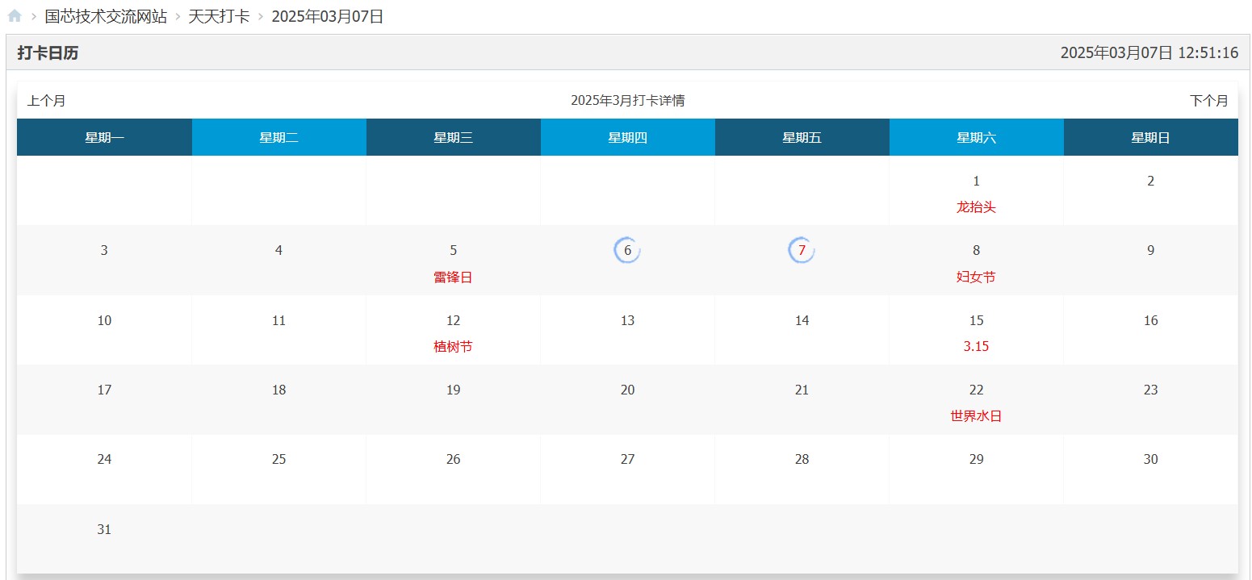The width and height of the screenshot is (1252, 580).
Task: Select calendar date 17
Action: (x=104, y=390)
